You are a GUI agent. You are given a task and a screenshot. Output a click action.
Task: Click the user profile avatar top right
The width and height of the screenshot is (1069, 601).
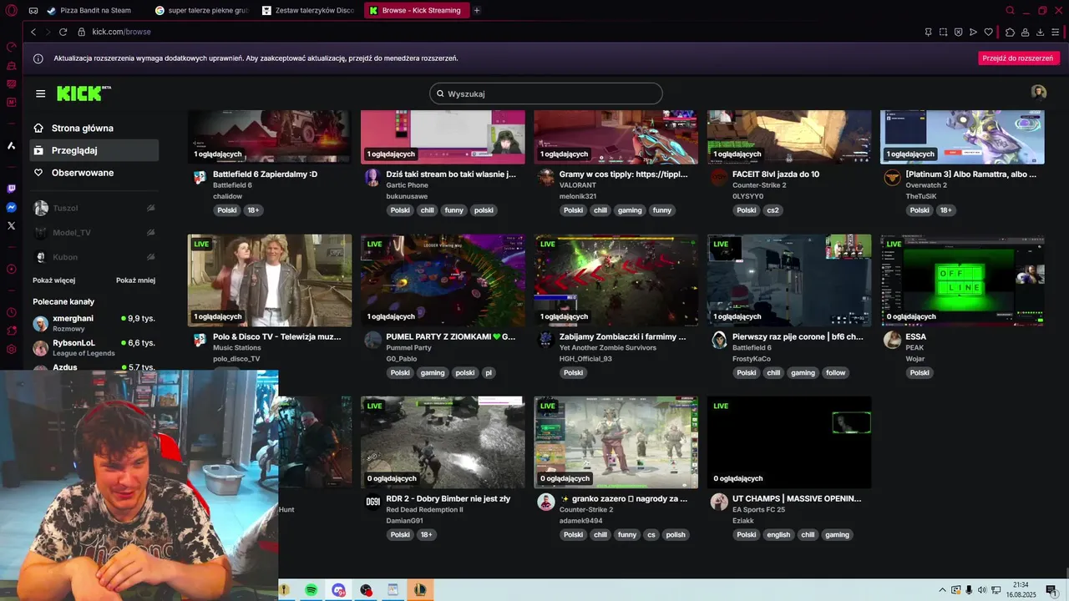pos(1039,93)
